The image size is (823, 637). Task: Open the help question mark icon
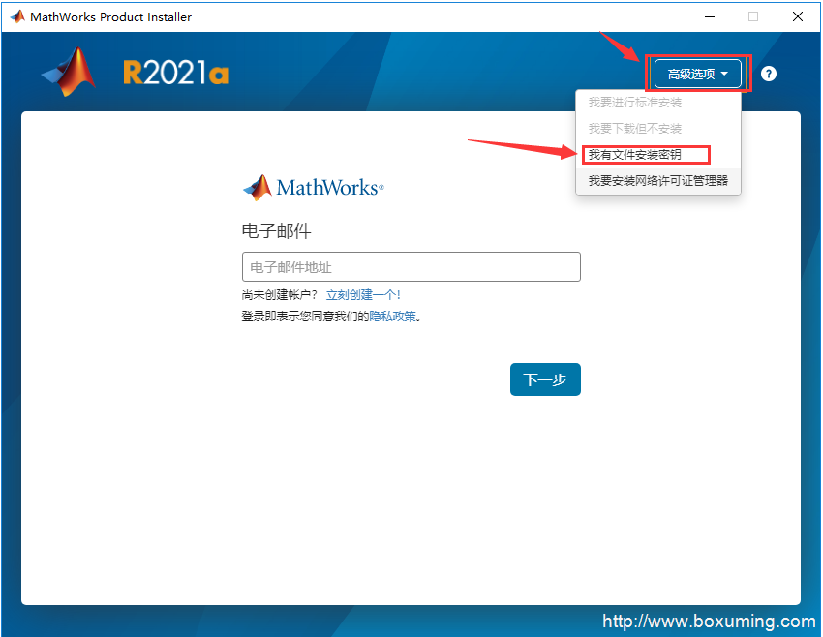pos(769,74)
